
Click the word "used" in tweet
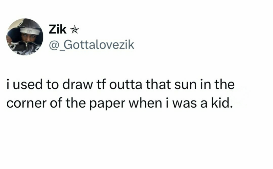click(x=26, y=85)
